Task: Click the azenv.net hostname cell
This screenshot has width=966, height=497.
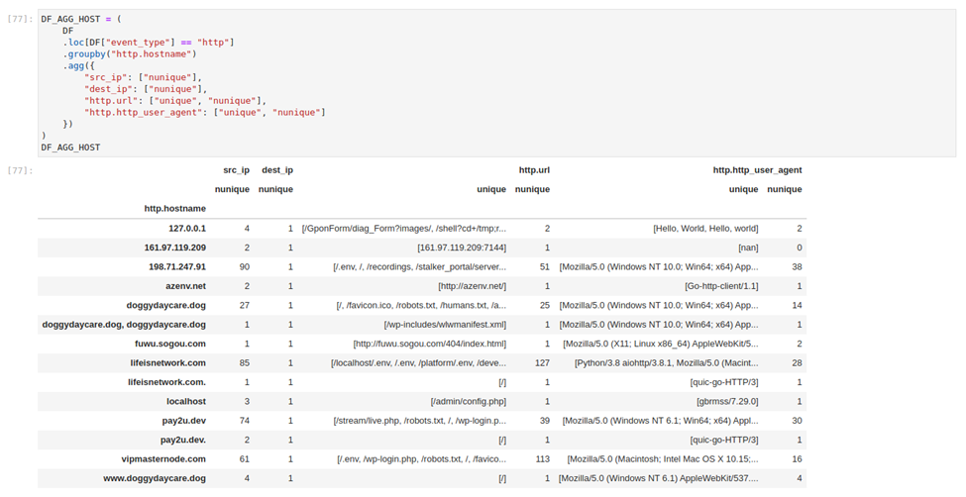Action: pos(185,286)
